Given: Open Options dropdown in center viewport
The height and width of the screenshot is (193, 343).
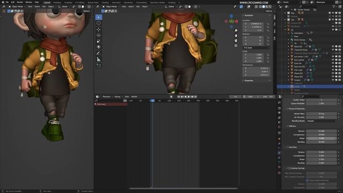Looking at the screenshot, I should pos(270,11).
